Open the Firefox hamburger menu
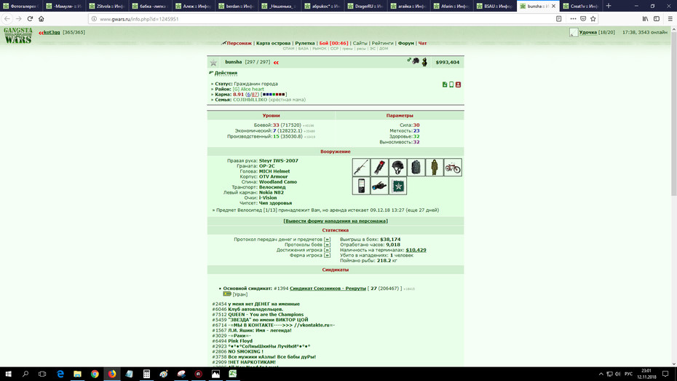 (x=670, y=18)
